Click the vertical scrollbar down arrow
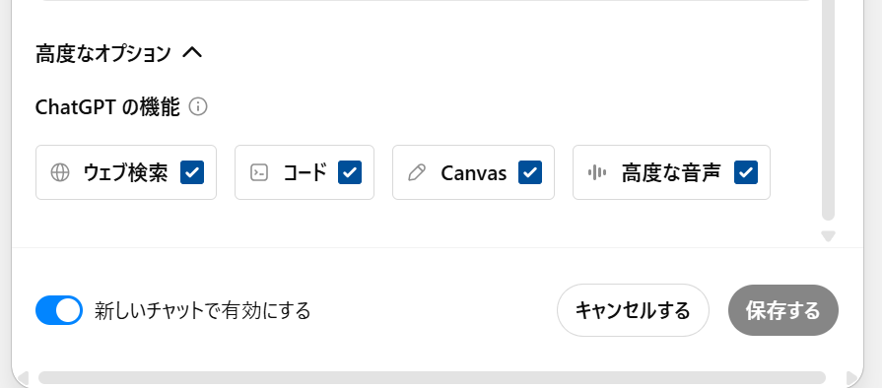Image resolution: width=882 pixels, height=388 pixels. (828, 236)
